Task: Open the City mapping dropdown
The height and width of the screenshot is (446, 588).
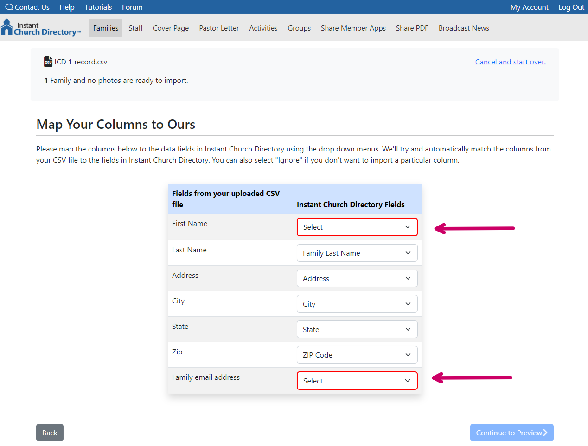Action: 357,304
